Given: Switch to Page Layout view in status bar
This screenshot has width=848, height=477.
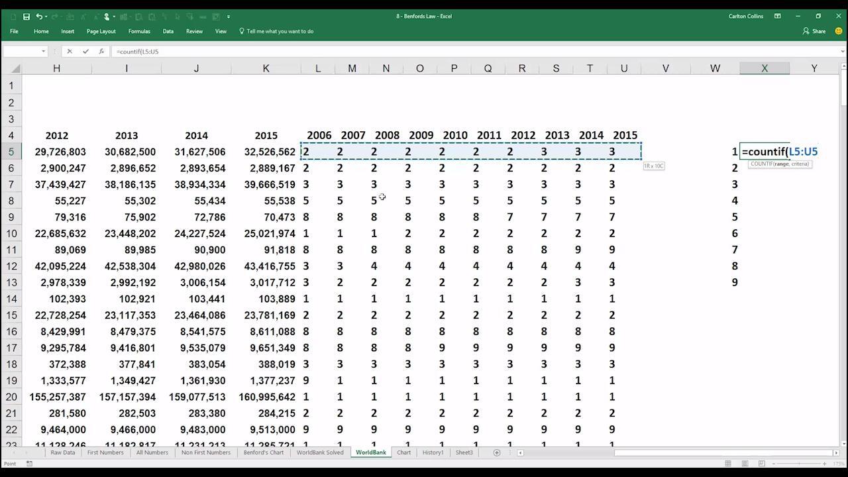Looking at the screenshot, I should point(745,464).
